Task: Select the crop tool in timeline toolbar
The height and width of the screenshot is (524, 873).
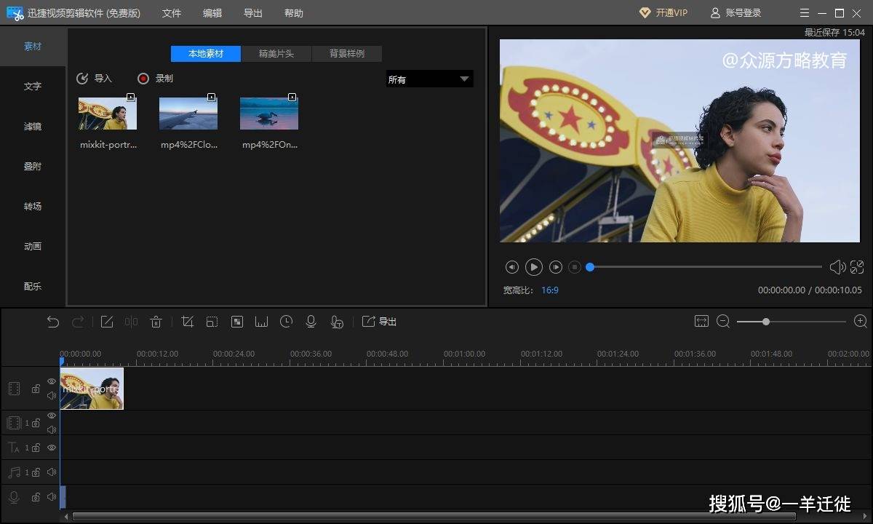Action: [187, 322]
